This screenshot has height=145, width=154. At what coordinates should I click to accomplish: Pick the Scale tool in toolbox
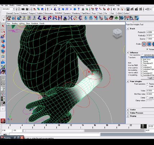coord(3,51)
